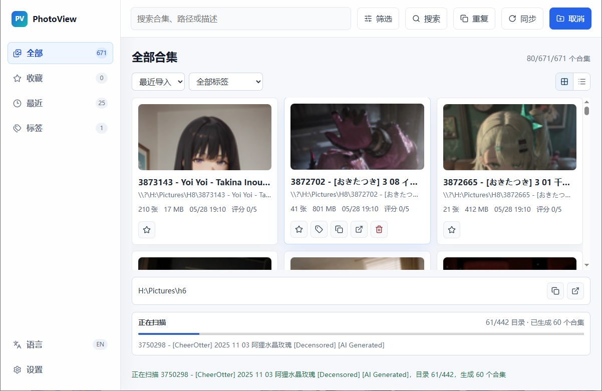Click the blue 取消 cancel button
602x391 pixels.
pyautogui.click(x=570, y=19)
